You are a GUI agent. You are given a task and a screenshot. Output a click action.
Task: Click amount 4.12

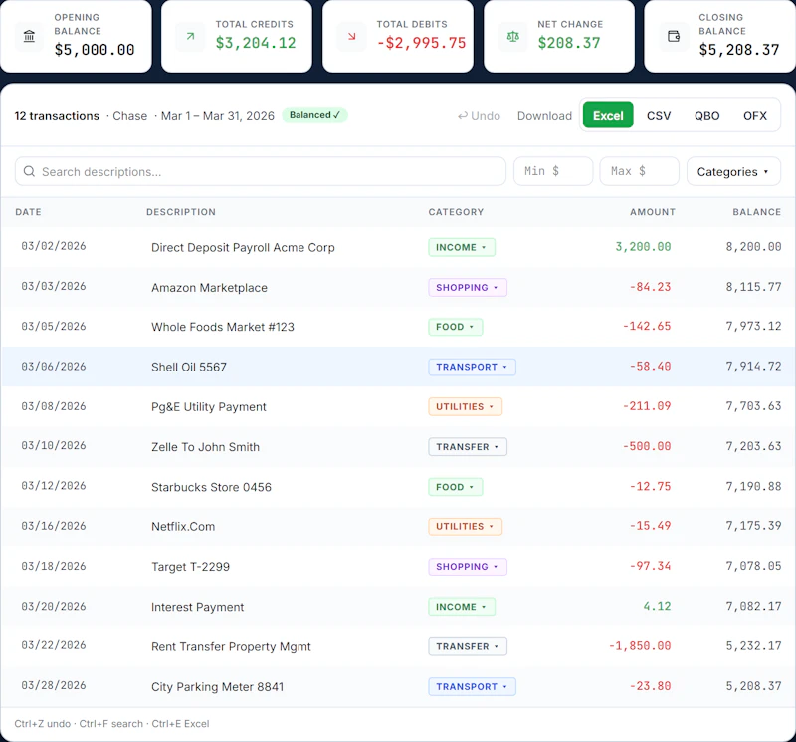click(657, 607)
